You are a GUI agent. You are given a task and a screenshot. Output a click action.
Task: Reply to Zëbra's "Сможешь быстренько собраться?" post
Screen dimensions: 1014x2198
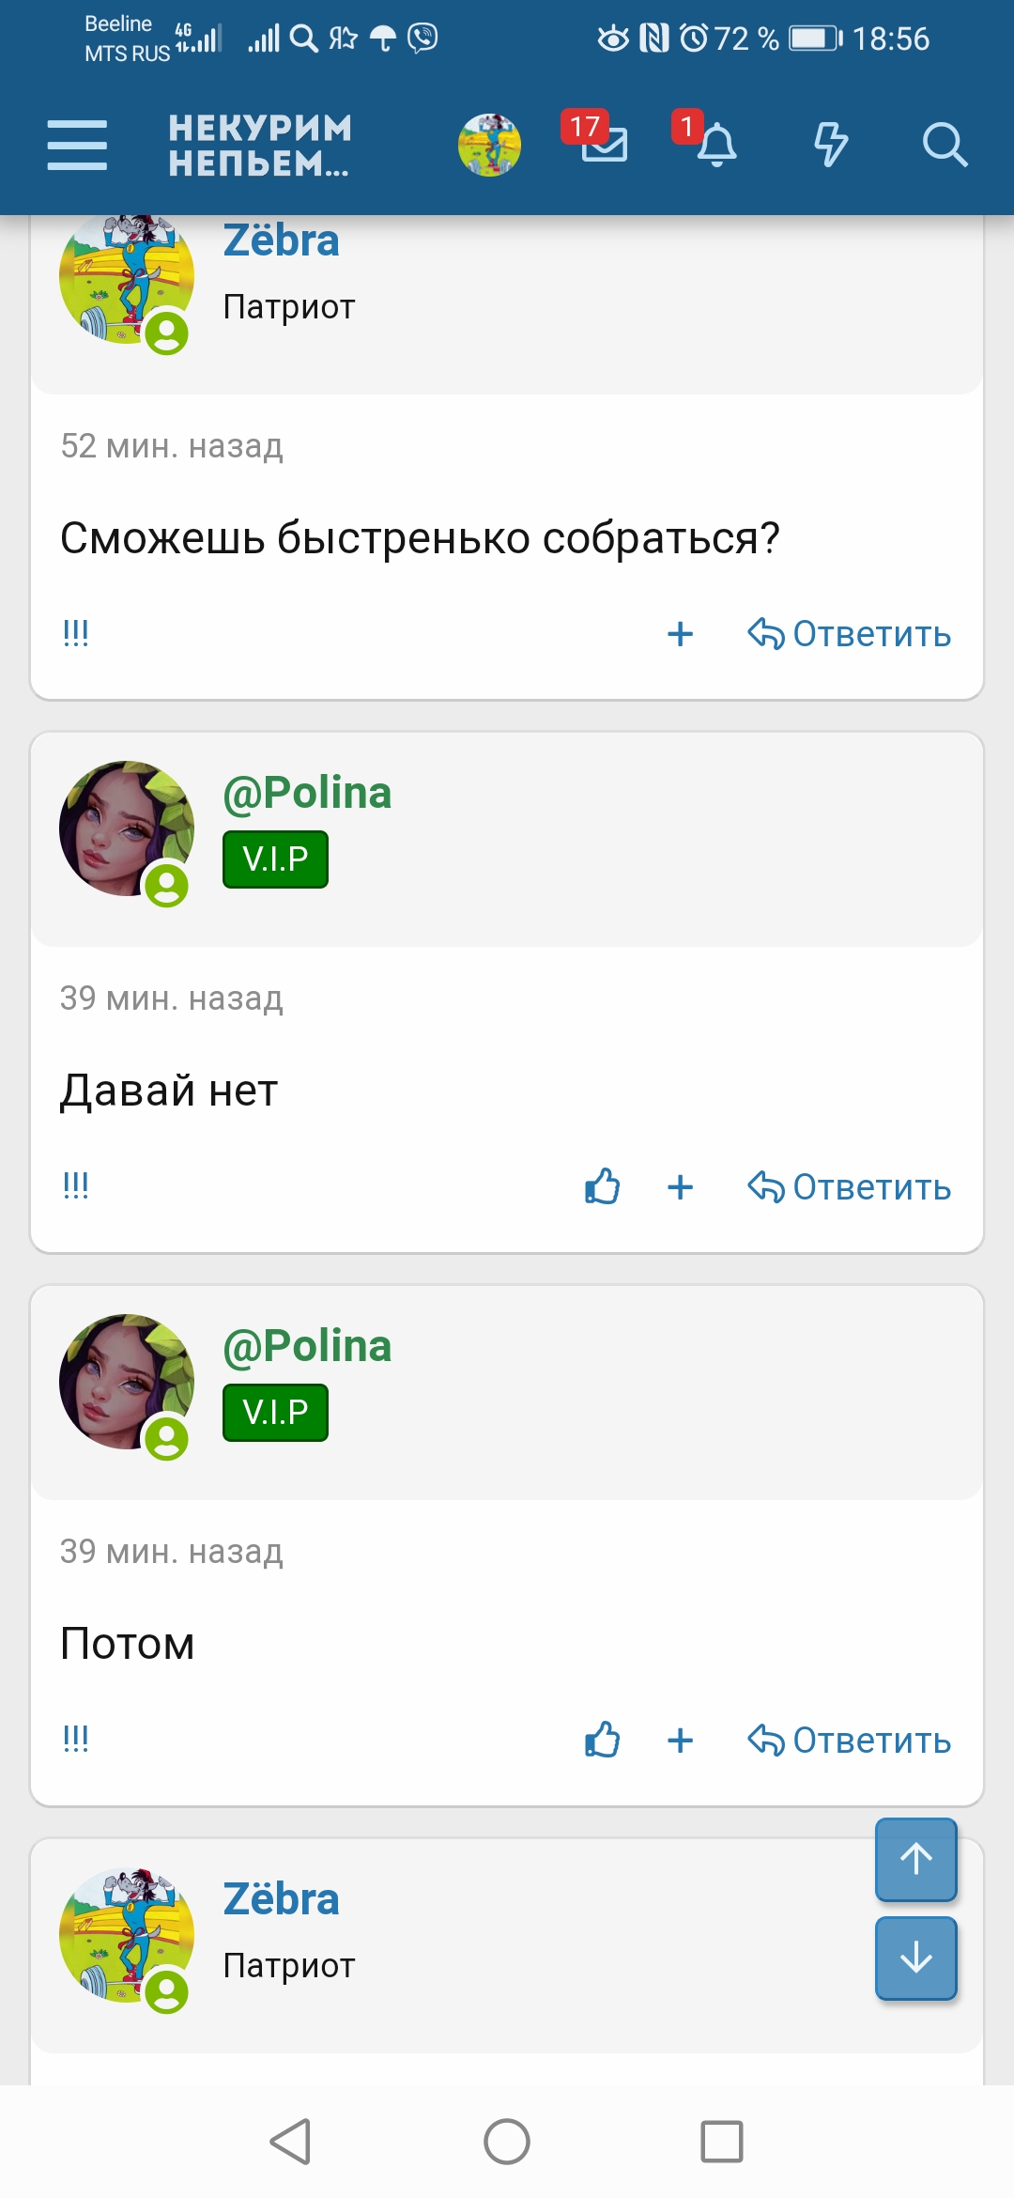(850, 634)
